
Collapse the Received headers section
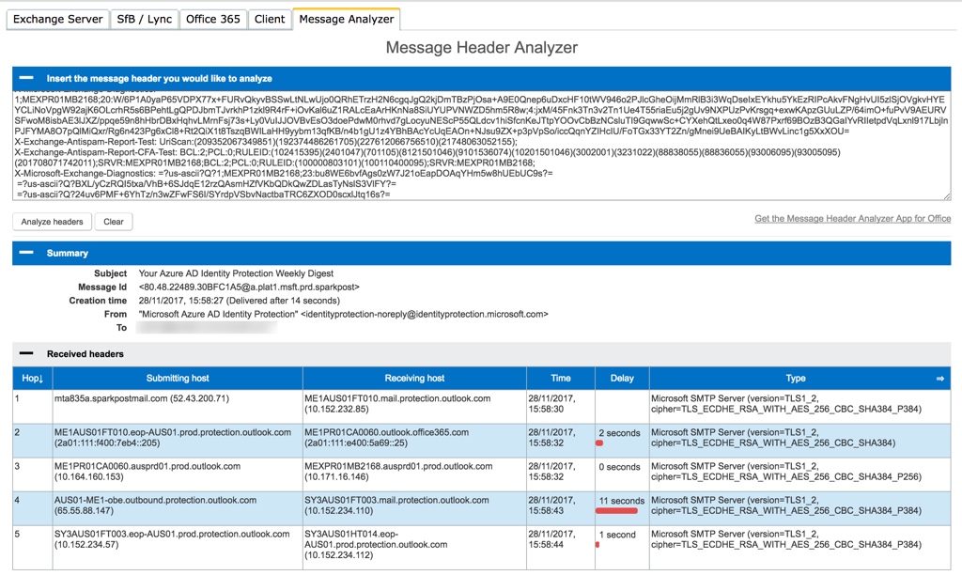[x=26, y=353]
